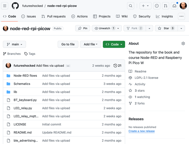Open the Node-RED flows folder
Viewport: 189px width, 144px height.
[x=25, y=76]
